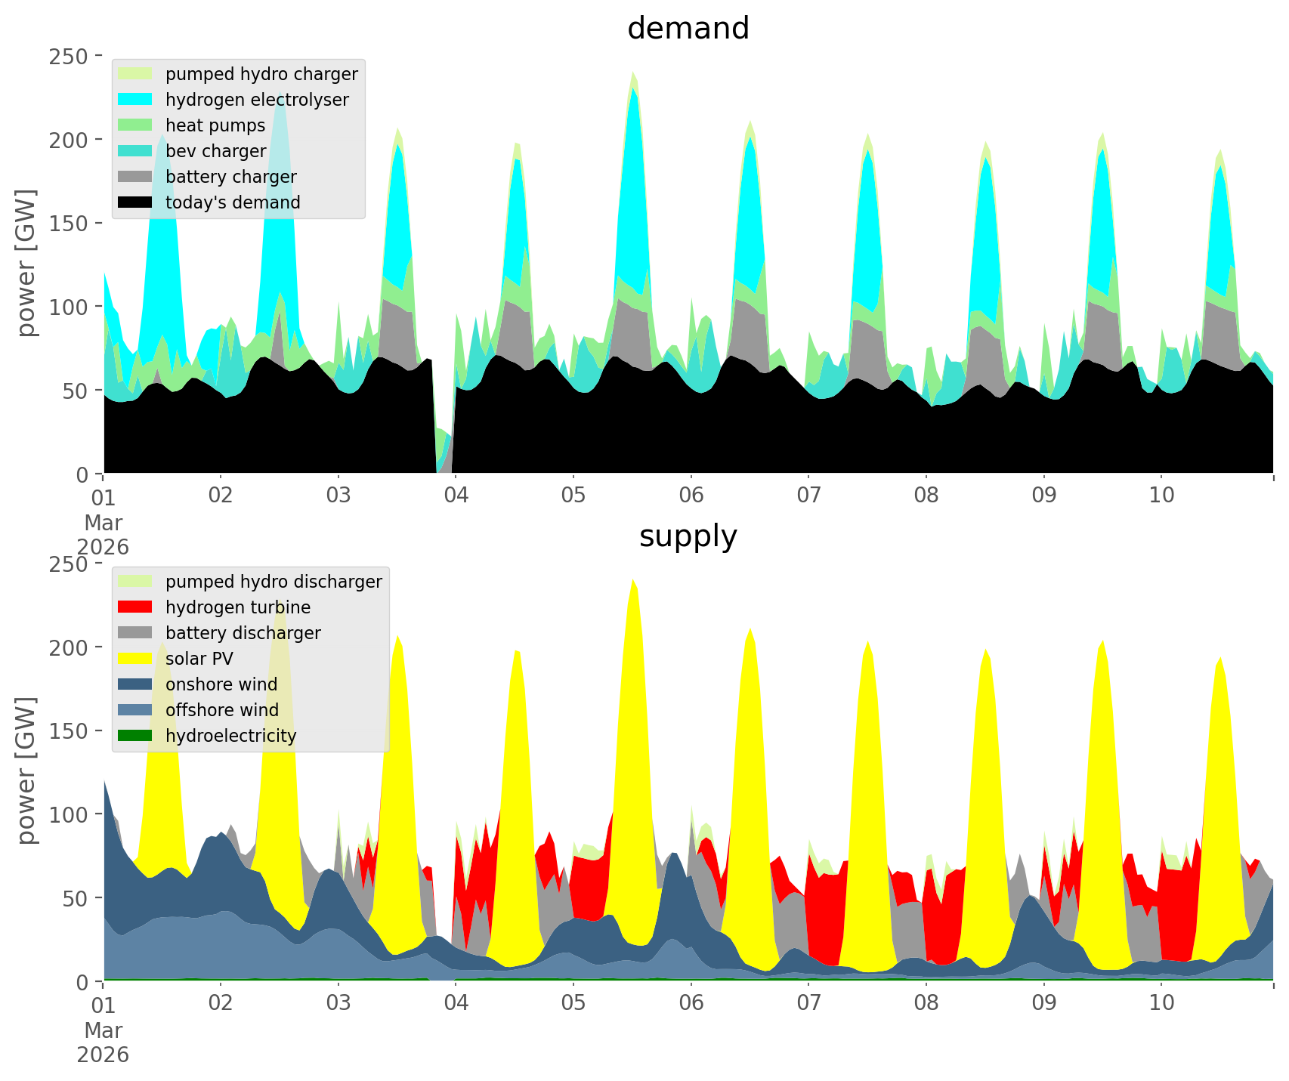
Task: Click the offshore wind legend swatch
Action: click(136, 710)
